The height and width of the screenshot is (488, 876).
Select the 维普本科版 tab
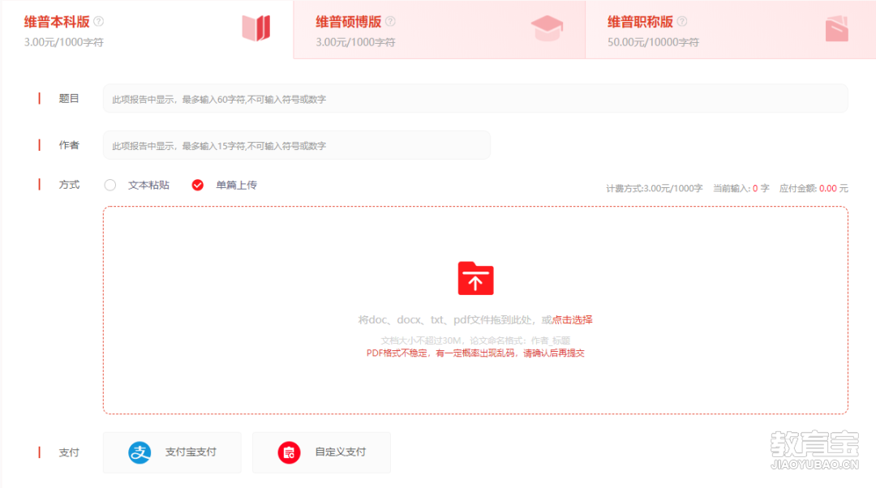[148, 30]
